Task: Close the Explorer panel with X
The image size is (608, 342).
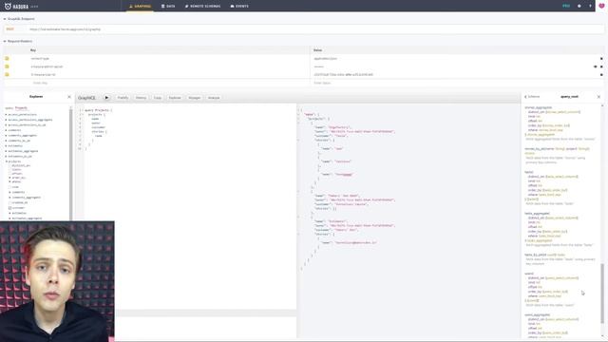Action: click(x=69, y=97)
